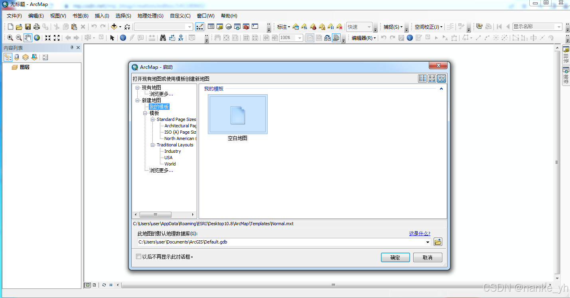Screen dimensions: 570x298
Task: Choose the Select Elements arrow tool
Action: pyautogui.click(x=112, y=38)
